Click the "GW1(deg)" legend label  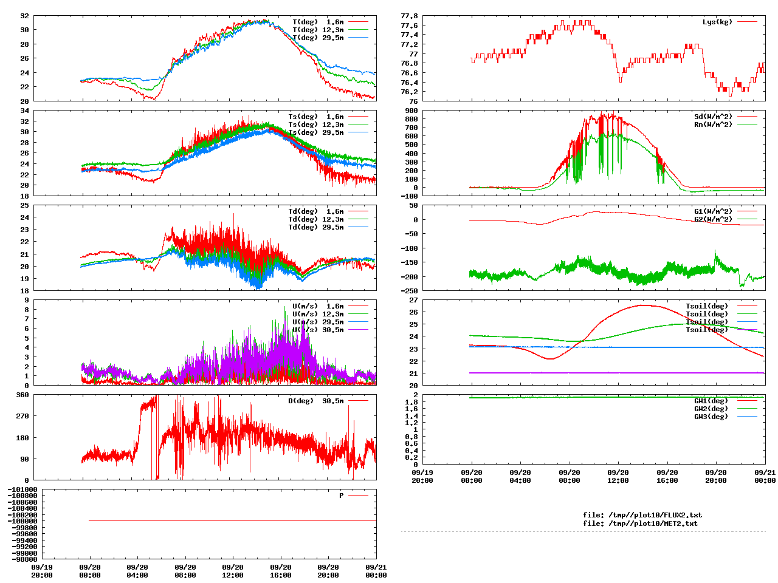(x=711, y=401)
